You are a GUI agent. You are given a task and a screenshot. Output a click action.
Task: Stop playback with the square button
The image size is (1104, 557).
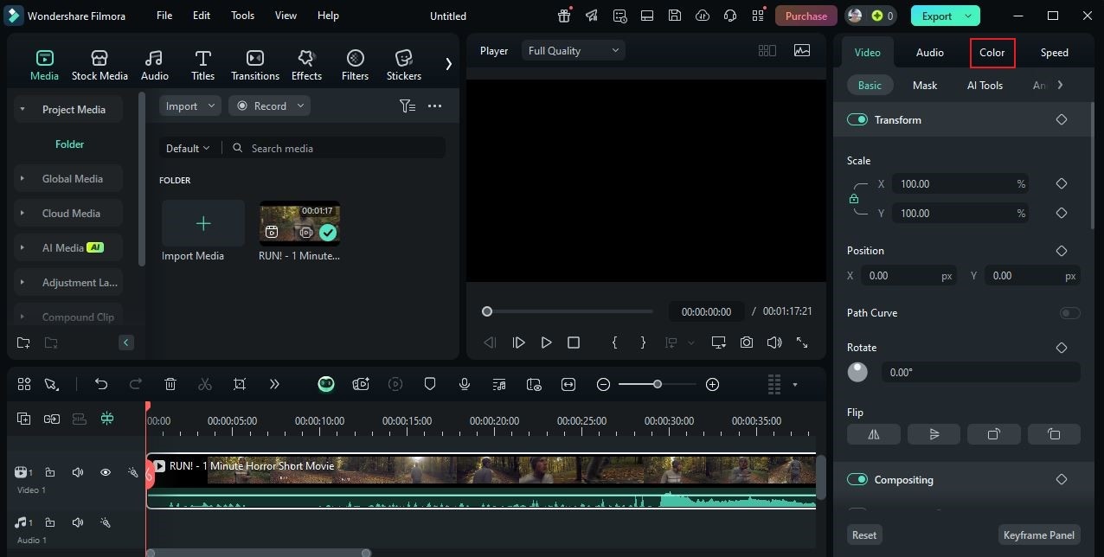pos(574,343)
